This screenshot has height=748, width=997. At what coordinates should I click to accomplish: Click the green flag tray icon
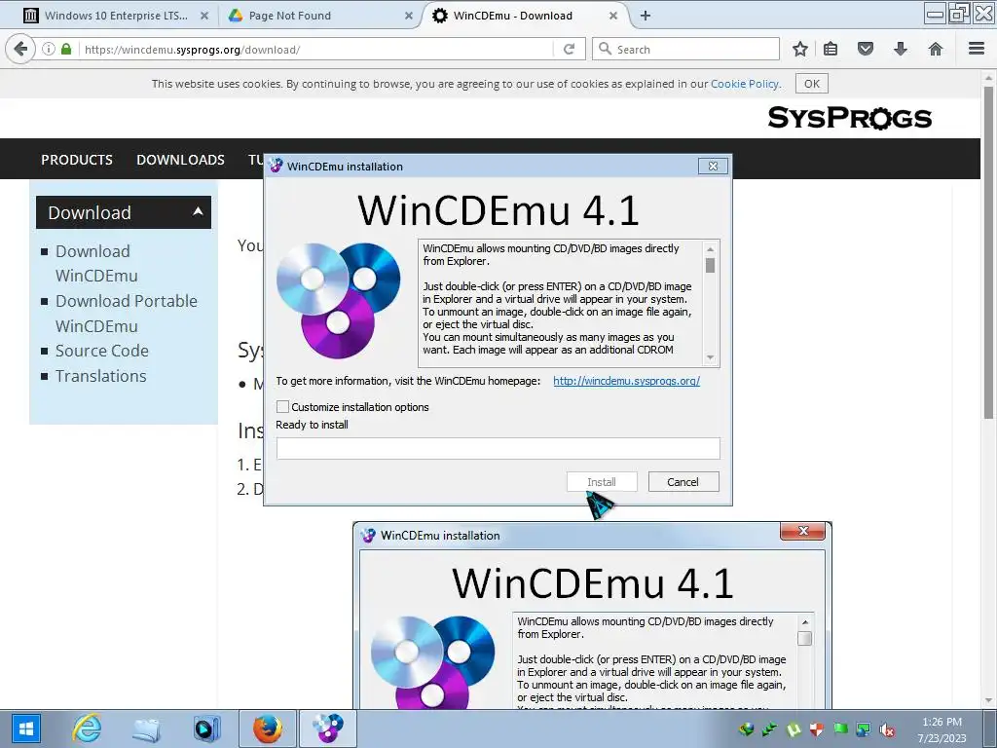[840, 729]
